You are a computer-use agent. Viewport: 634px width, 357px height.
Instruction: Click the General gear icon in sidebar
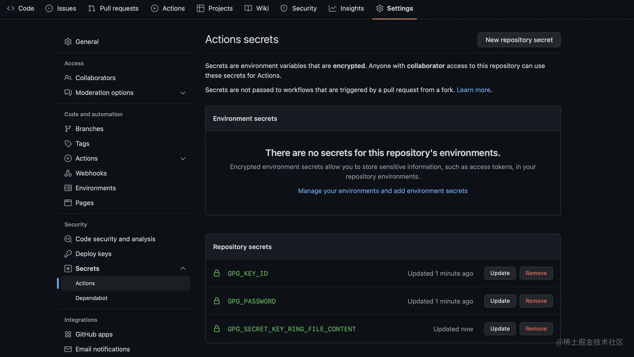(68, 42)
